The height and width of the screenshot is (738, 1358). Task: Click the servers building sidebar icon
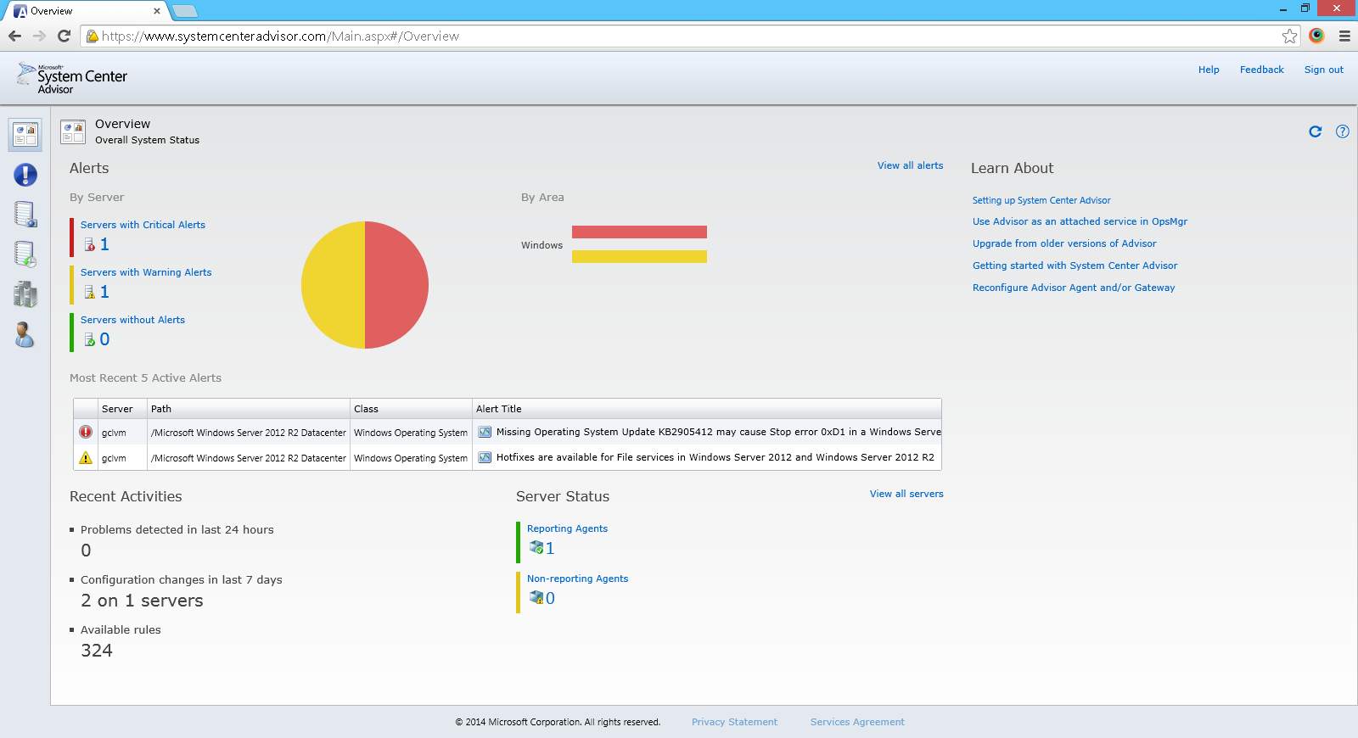click(x=25, y=294)
